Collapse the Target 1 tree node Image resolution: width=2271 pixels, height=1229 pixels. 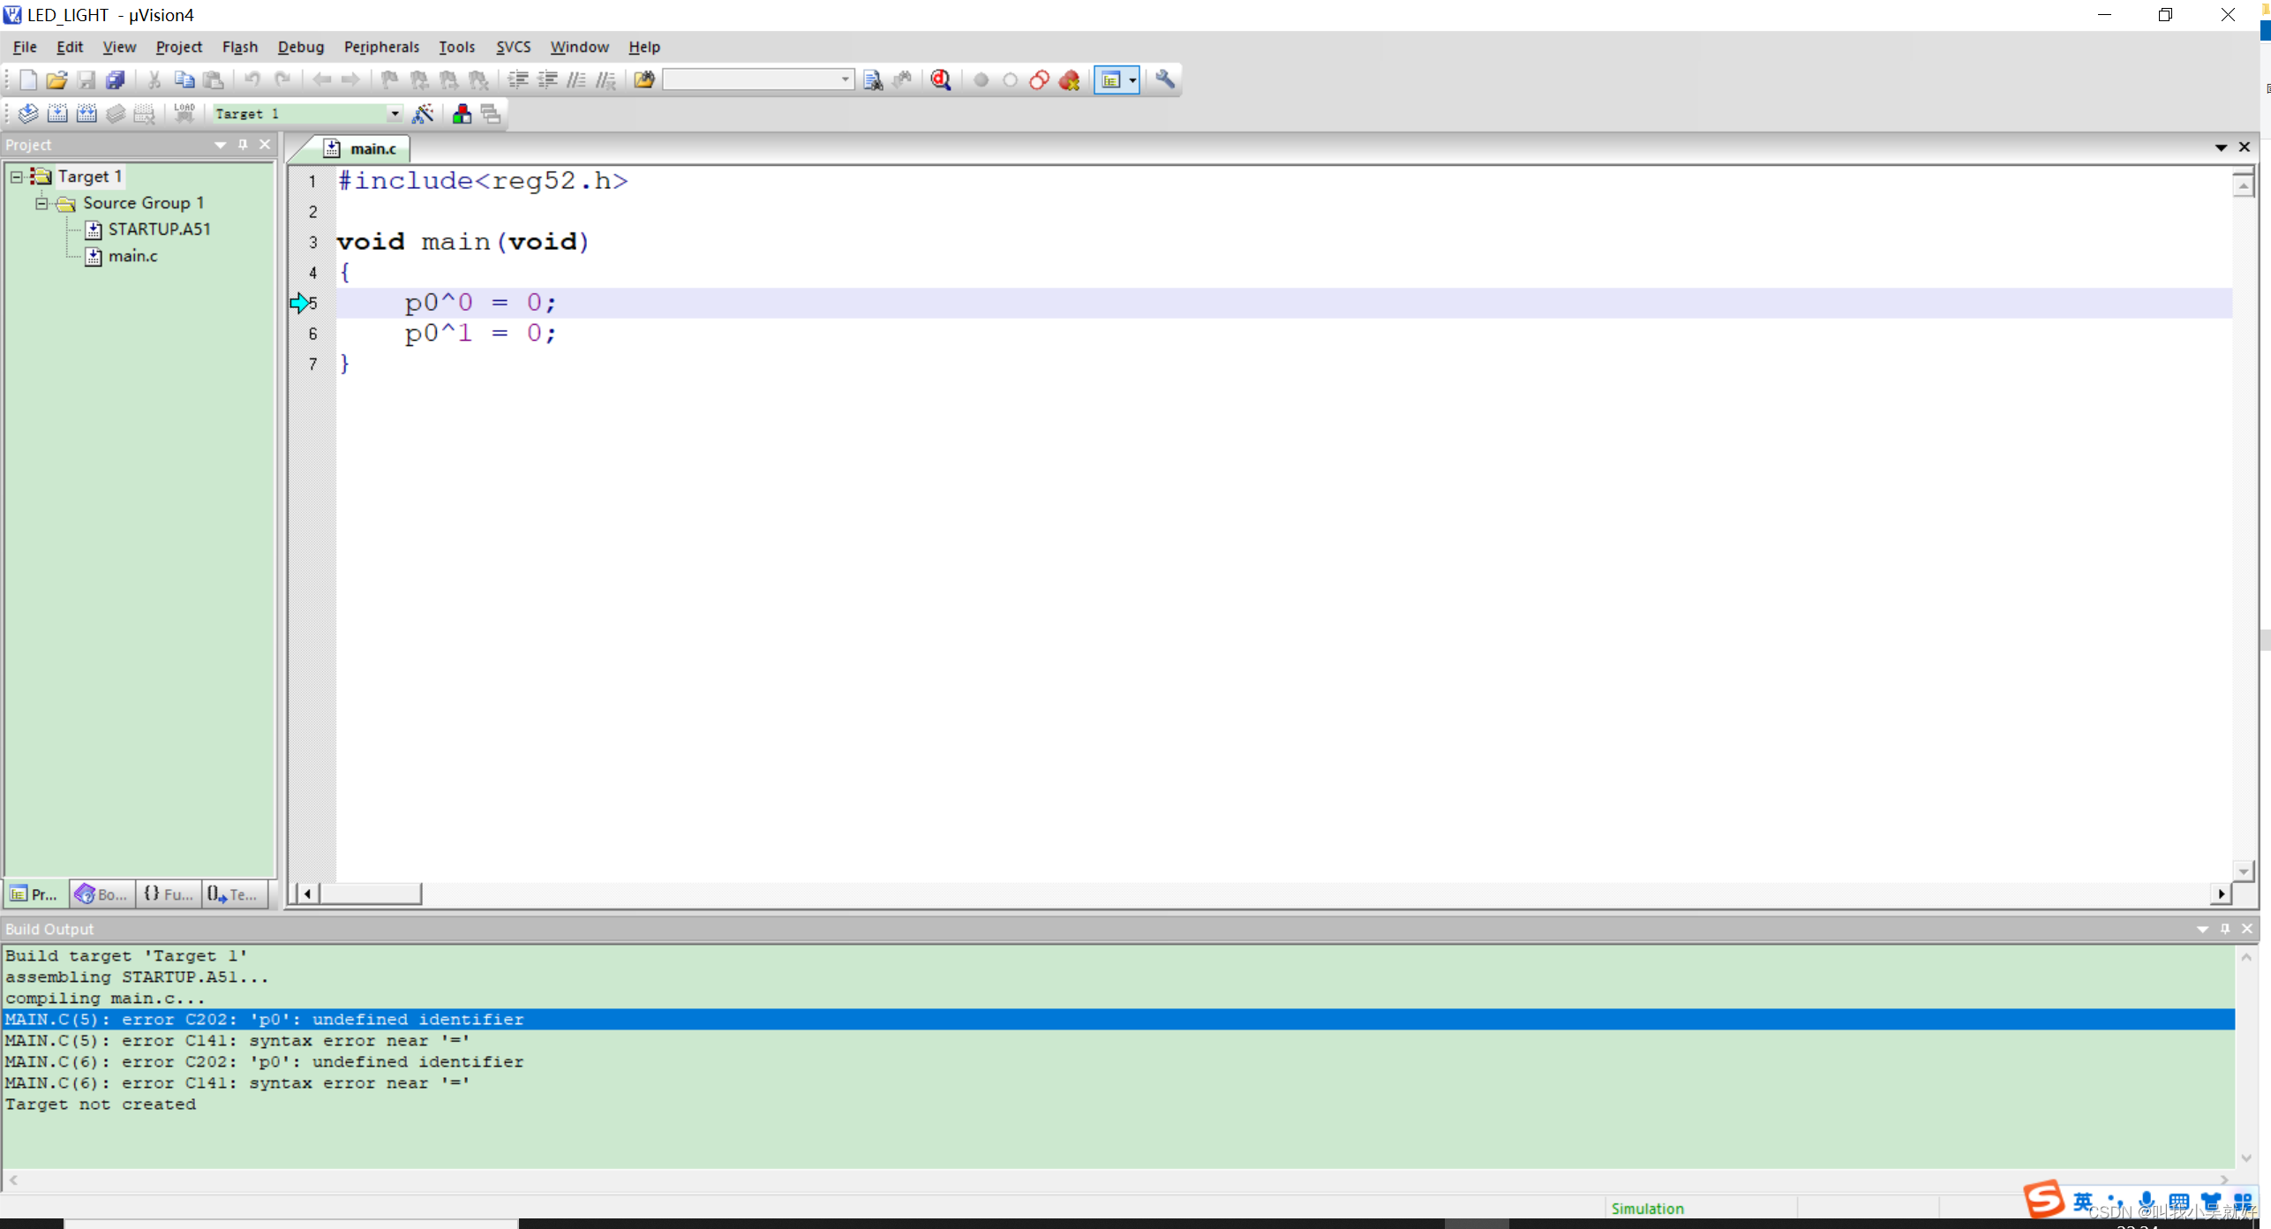17,177
